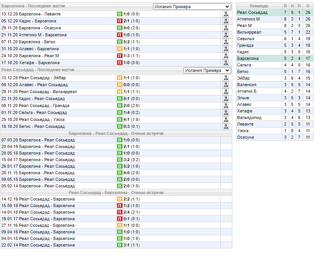Open the lineup icon for Бетис - Реал Сосьедад match
315x255 pixels.
(226, 126)
